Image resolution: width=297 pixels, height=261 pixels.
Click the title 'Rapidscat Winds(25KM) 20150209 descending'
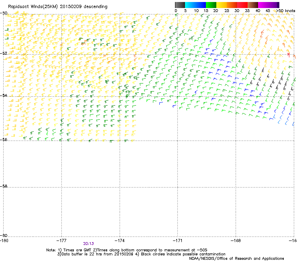pyautogui.click(x=57, y=7)
